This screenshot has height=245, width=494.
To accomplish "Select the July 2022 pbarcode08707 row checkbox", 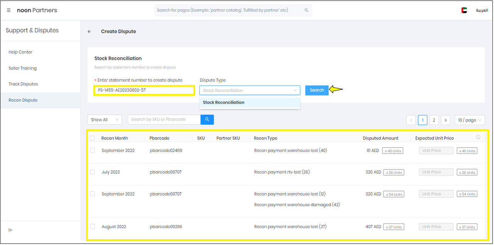I will pos(93,172).
